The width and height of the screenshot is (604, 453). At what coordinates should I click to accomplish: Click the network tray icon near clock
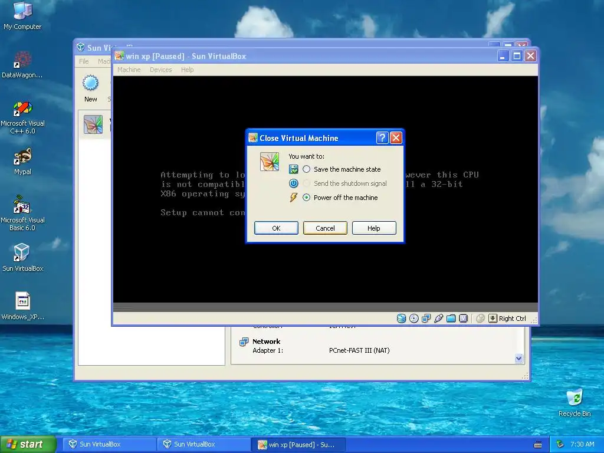click(560, 445)
